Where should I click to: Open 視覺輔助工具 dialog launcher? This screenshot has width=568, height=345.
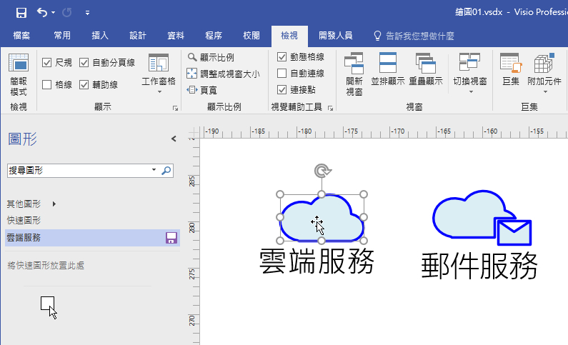pos(330,109)
